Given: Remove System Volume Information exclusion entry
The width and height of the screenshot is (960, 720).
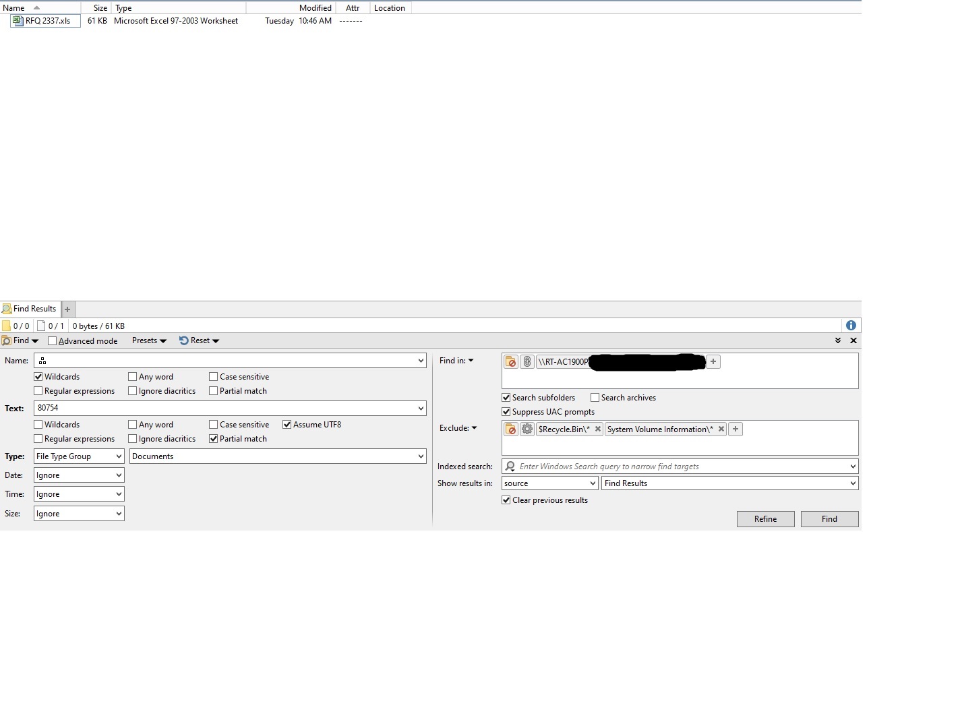Looking at the screenshot, I should pos(721,429).
